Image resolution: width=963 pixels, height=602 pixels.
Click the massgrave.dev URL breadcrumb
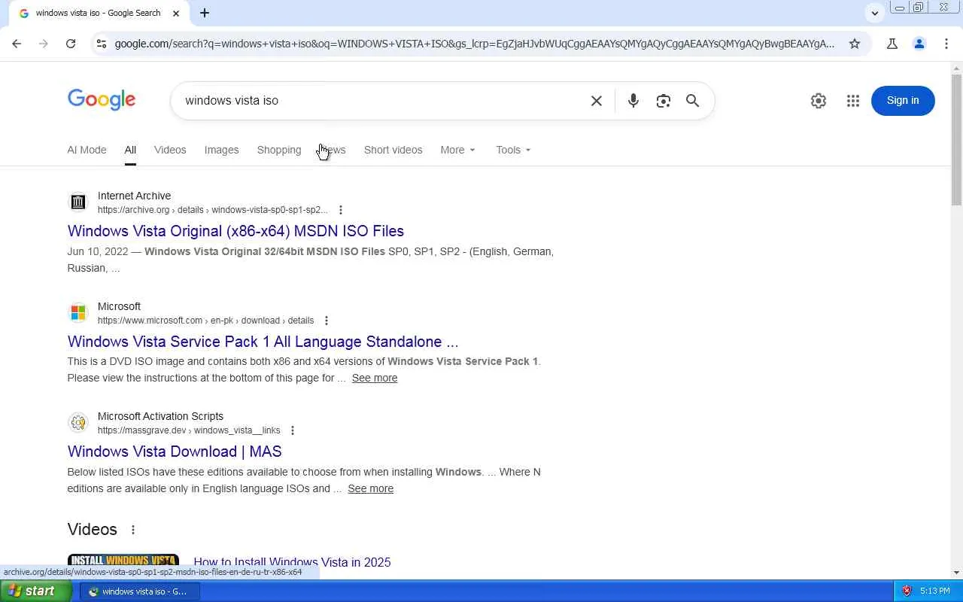coord(189,430)
